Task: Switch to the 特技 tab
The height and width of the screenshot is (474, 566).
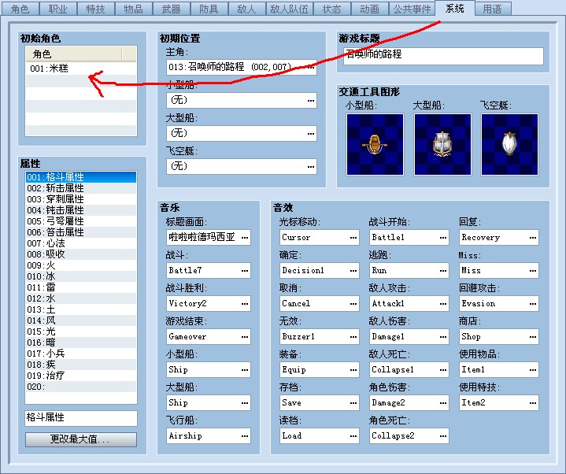Action: coord(96,9)
